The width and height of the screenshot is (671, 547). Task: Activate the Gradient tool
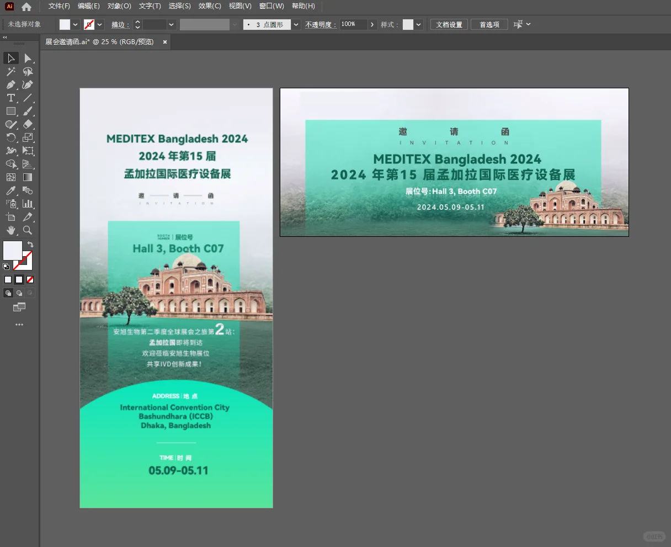coord(29,177)
